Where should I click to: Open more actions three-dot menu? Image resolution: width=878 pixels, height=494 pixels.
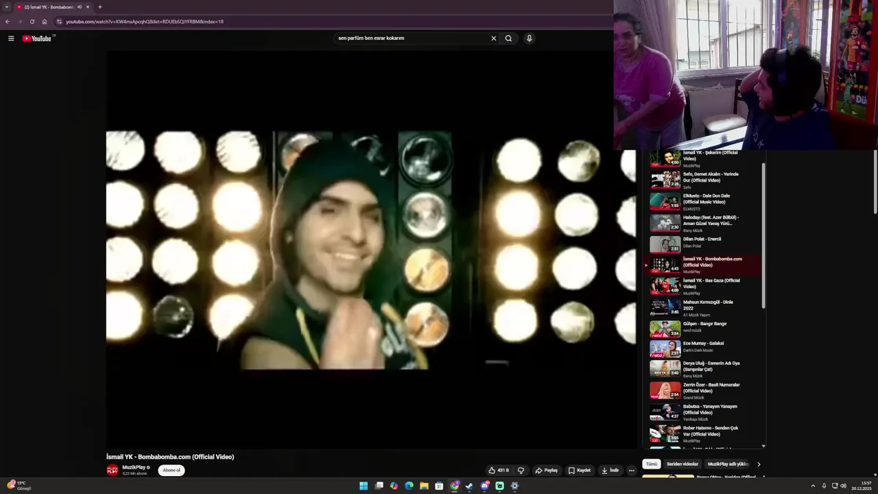coord(630,471)
